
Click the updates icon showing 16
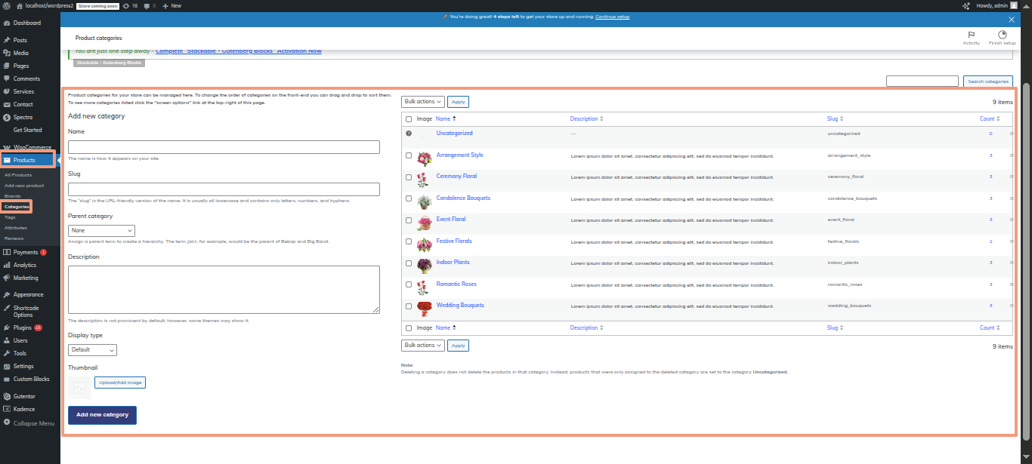125,5
